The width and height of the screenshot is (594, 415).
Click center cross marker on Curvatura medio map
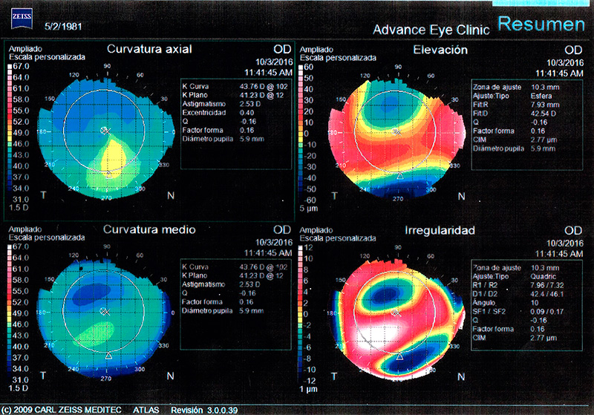click(105, 312)
